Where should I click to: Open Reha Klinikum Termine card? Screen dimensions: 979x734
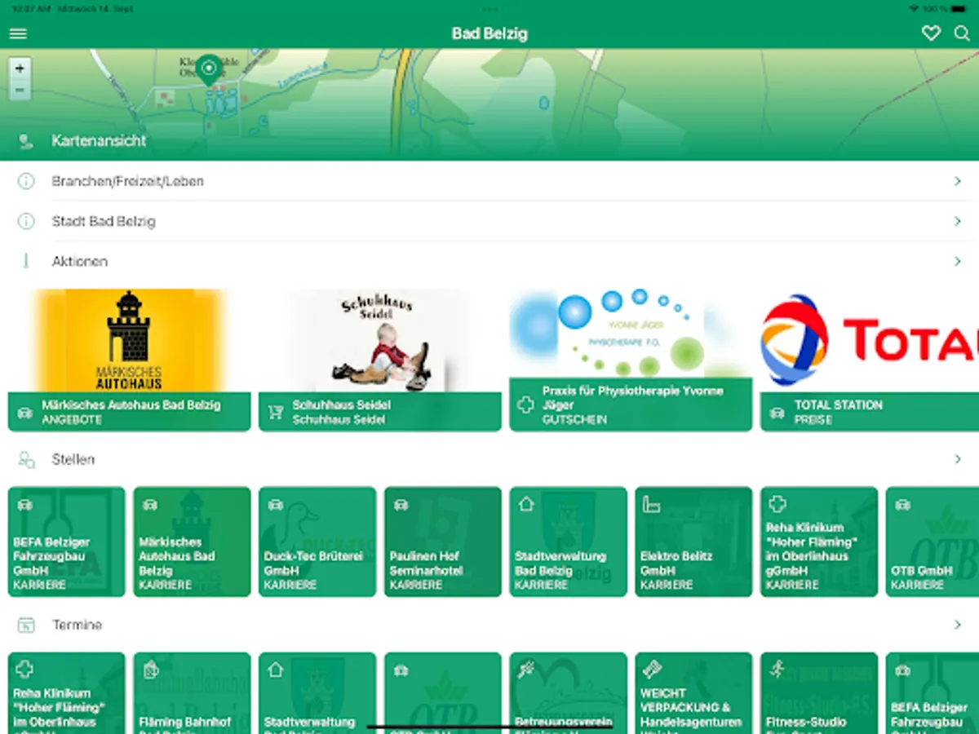click(67, 693)
